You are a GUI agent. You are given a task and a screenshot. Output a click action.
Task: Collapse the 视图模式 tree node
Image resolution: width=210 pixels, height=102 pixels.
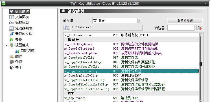click(x=6, y=45)
